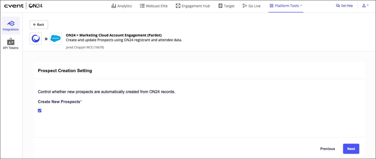Open the Analytics menu

(x=122, y=6)
